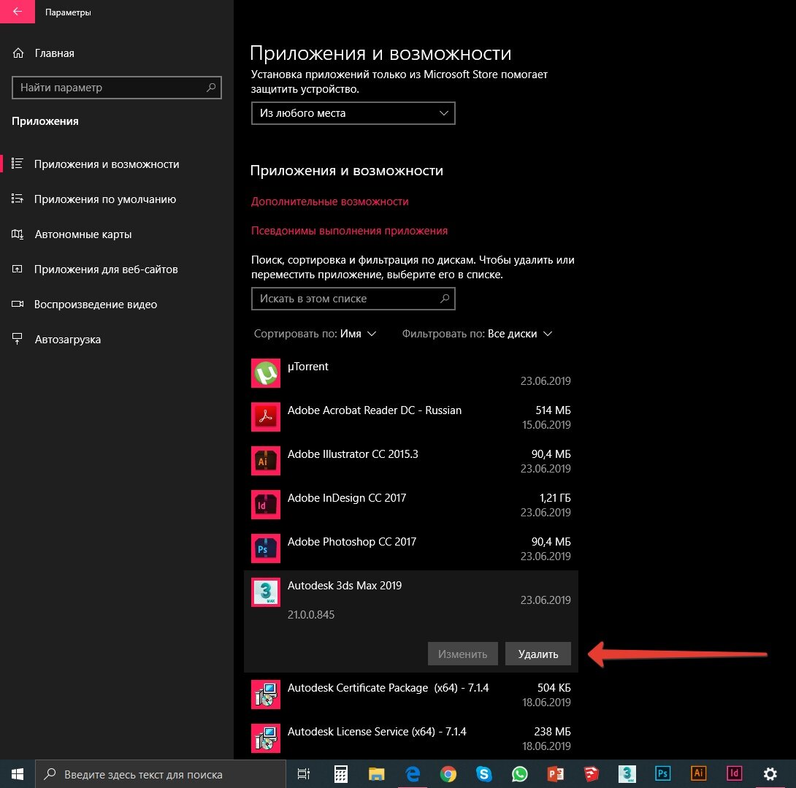The image size is (796, 788).
Task: Click the back arrow in Параметры
Action: click(x=18, y=12)
